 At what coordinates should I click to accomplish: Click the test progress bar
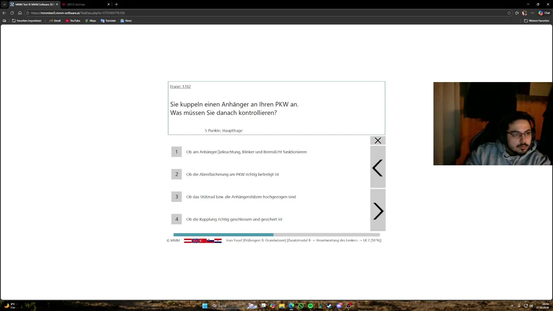(x=276, y=235)
